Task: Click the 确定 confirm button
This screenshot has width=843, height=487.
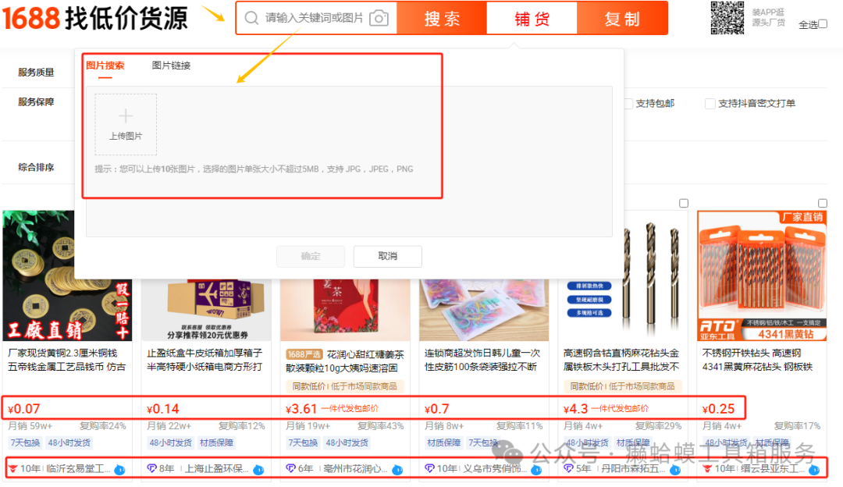Action: [311, 257]
